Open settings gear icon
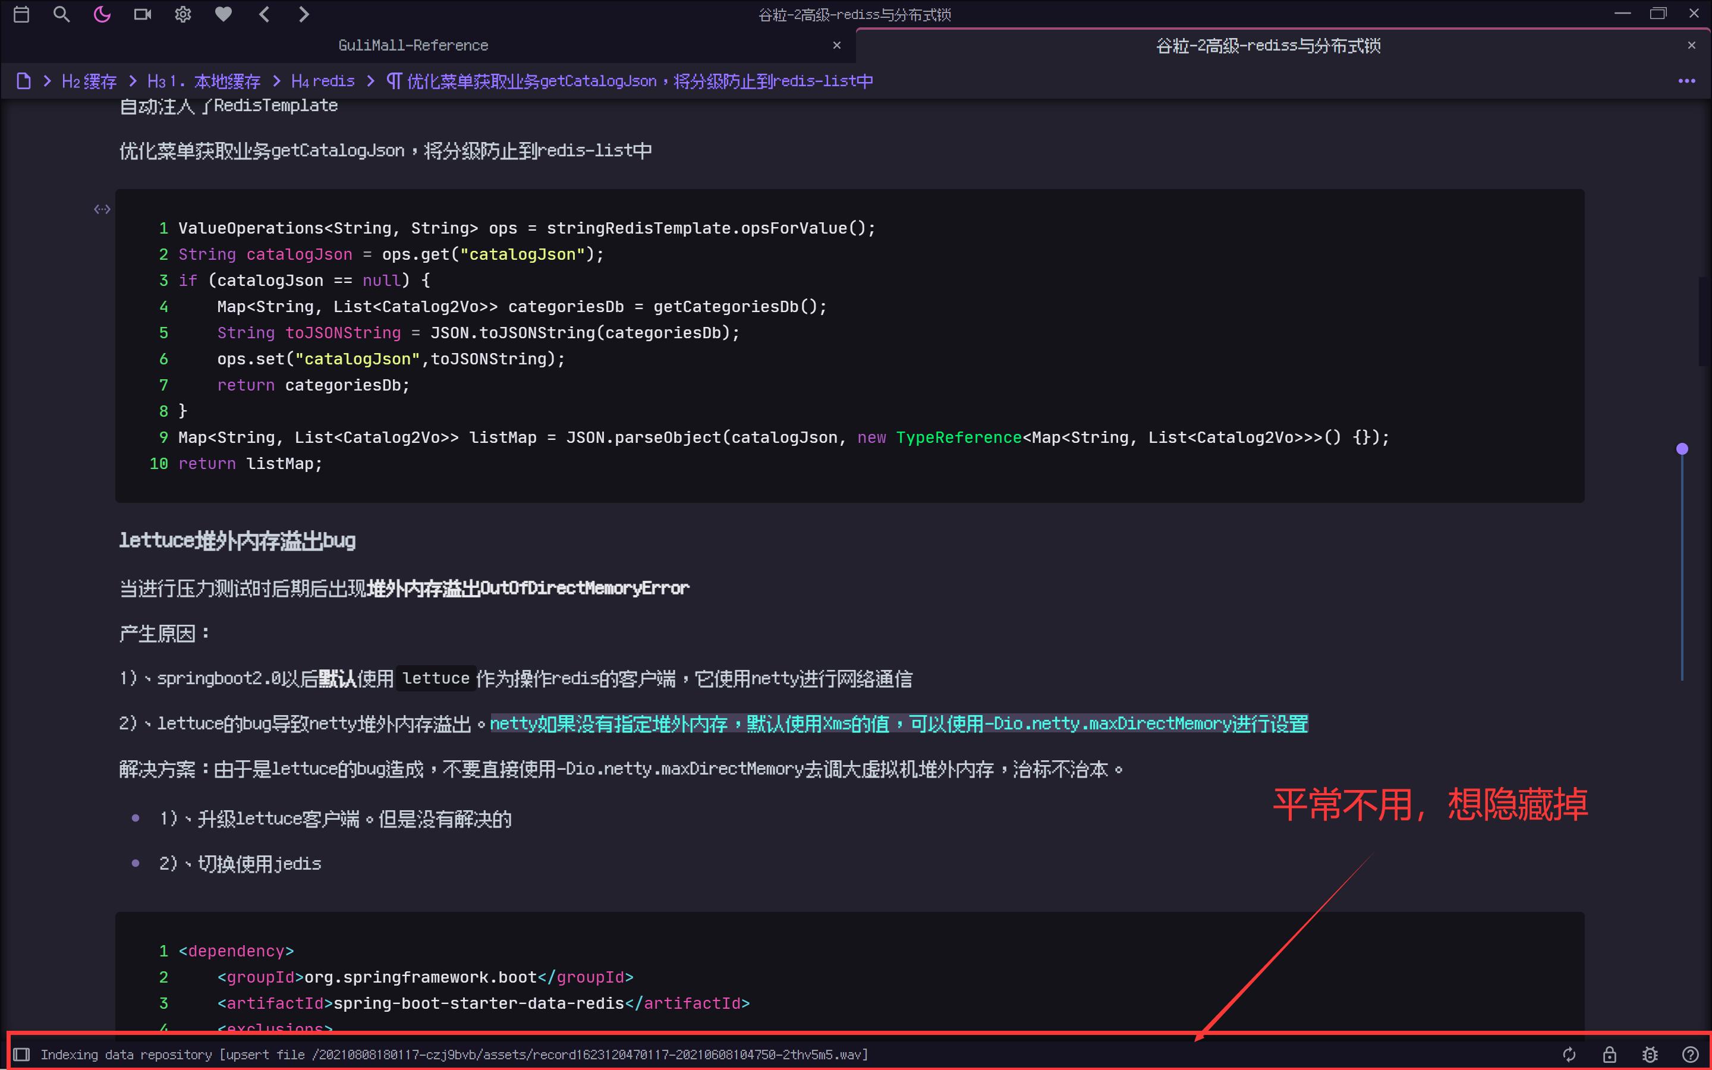The image size is (1712, 1070). point(182,14)
